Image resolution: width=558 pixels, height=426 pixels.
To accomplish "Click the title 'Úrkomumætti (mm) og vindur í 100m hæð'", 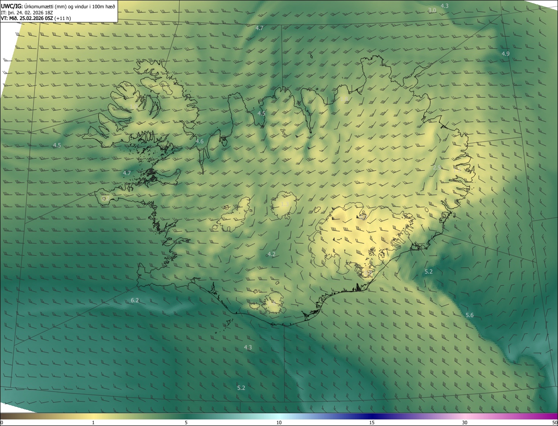I will 69,6.
